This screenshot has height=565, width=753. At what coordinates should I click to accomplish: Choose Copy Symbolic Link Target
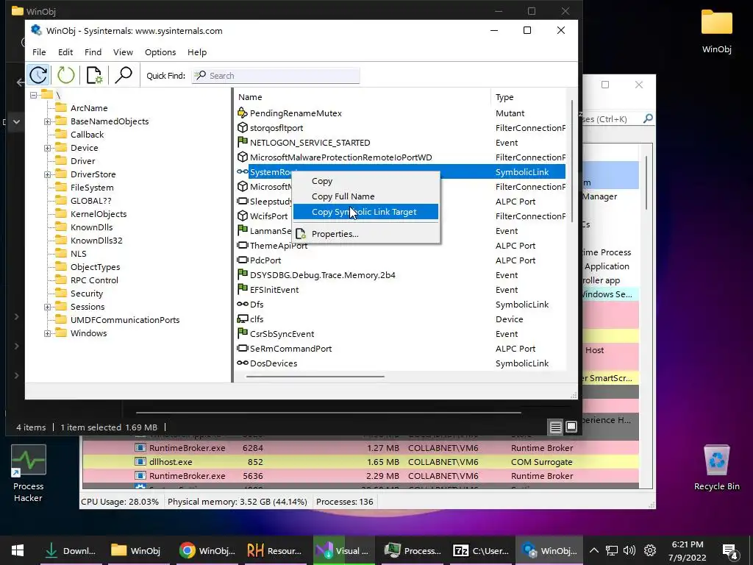(x=365, y=211)
